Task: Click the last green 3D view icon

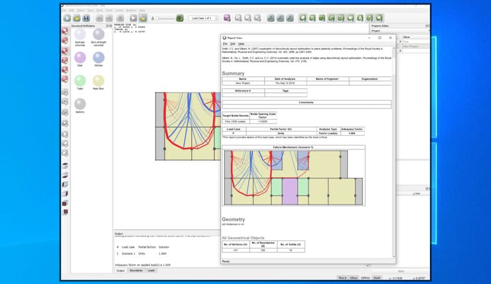Action: [x=379, y=18]
